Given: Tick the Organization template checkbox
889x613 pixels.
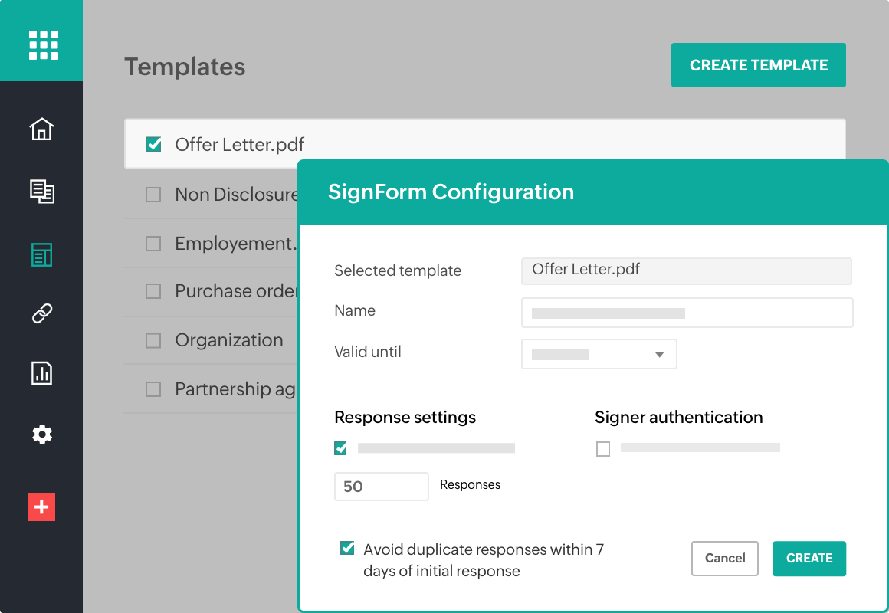Looking at the screenshot, I should [x=153, y=341].
